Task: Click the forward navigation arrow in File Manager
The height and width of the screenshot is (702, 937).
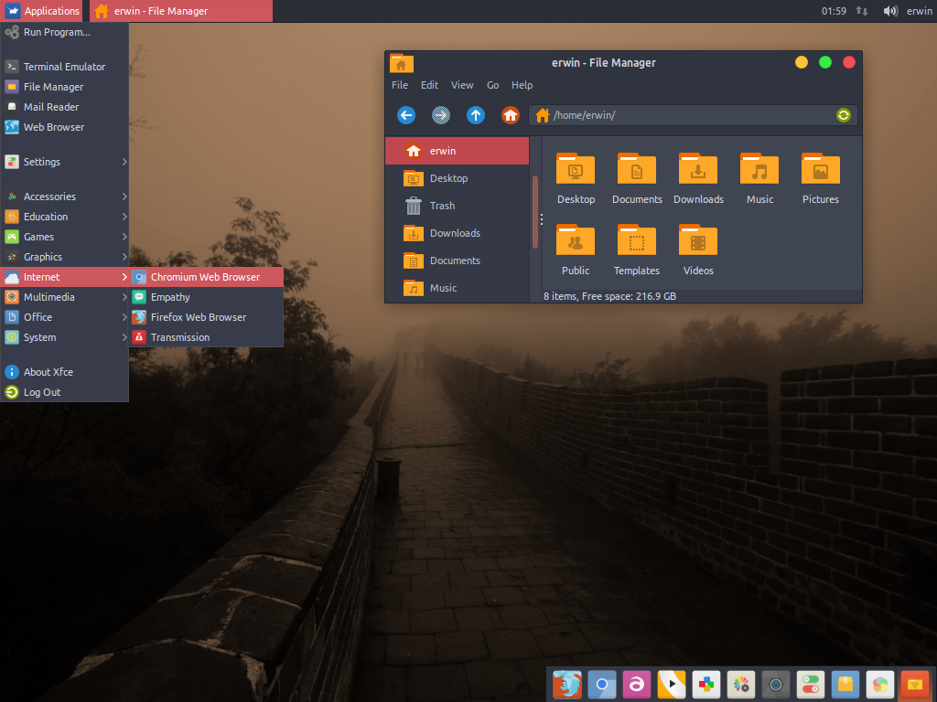Action: 441,115
